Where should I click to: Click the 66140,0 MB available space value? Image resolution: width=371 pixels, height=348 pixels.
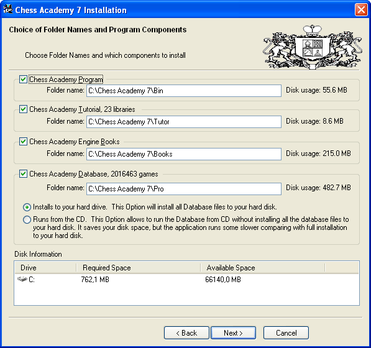click(x=223, y=280)
